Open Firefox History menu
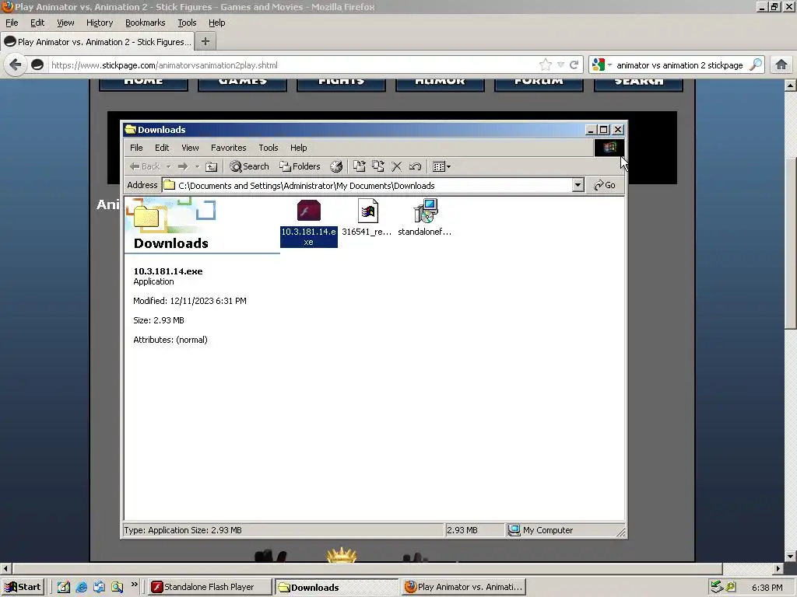Viewport: 797px width, 597px height. click(x=99, y=23)
